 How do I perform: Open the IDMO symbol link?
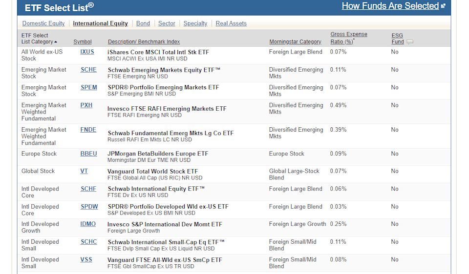(88, 224)
